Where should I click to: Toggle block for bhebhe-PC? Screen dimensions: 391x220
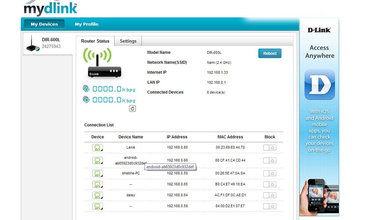click(x=270, y=173)
